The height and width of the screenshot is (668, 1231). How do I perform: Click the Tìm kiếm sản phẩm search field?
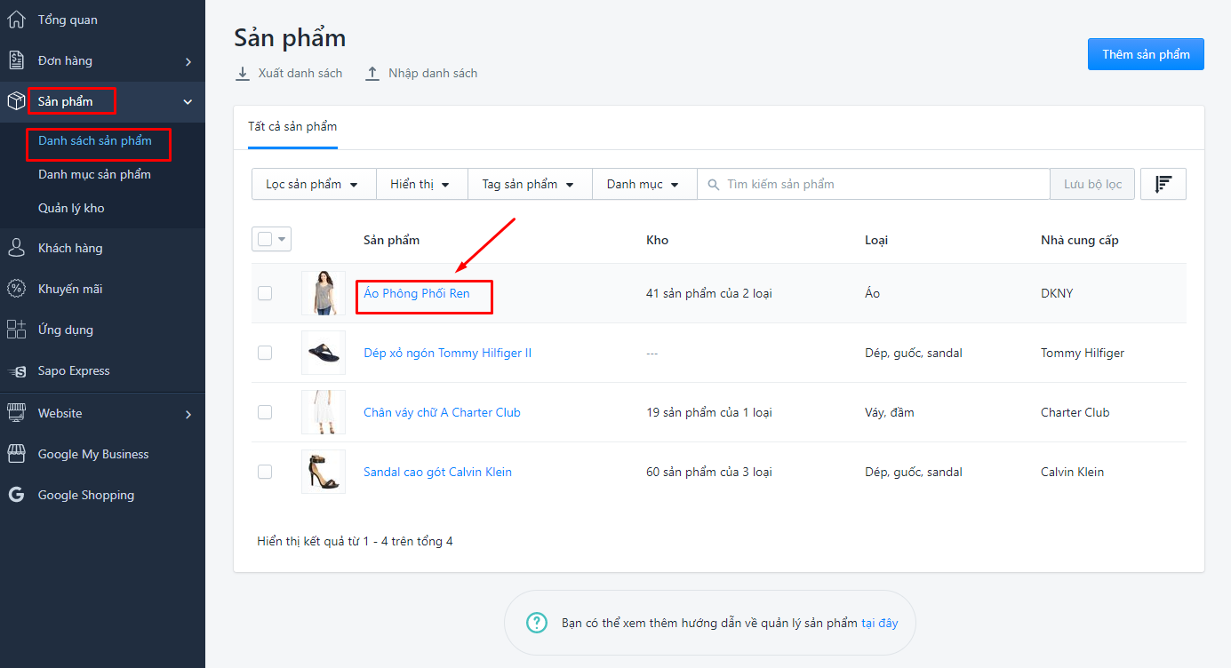874,184
